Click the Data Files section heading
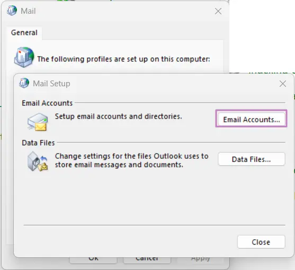This screenshot has width=295, height=270. [38, 143]
